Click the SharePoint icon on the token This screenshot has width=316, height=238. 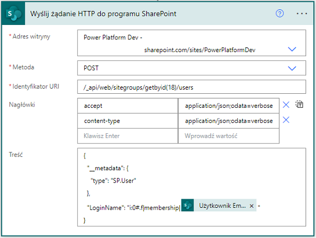[188, 206]
